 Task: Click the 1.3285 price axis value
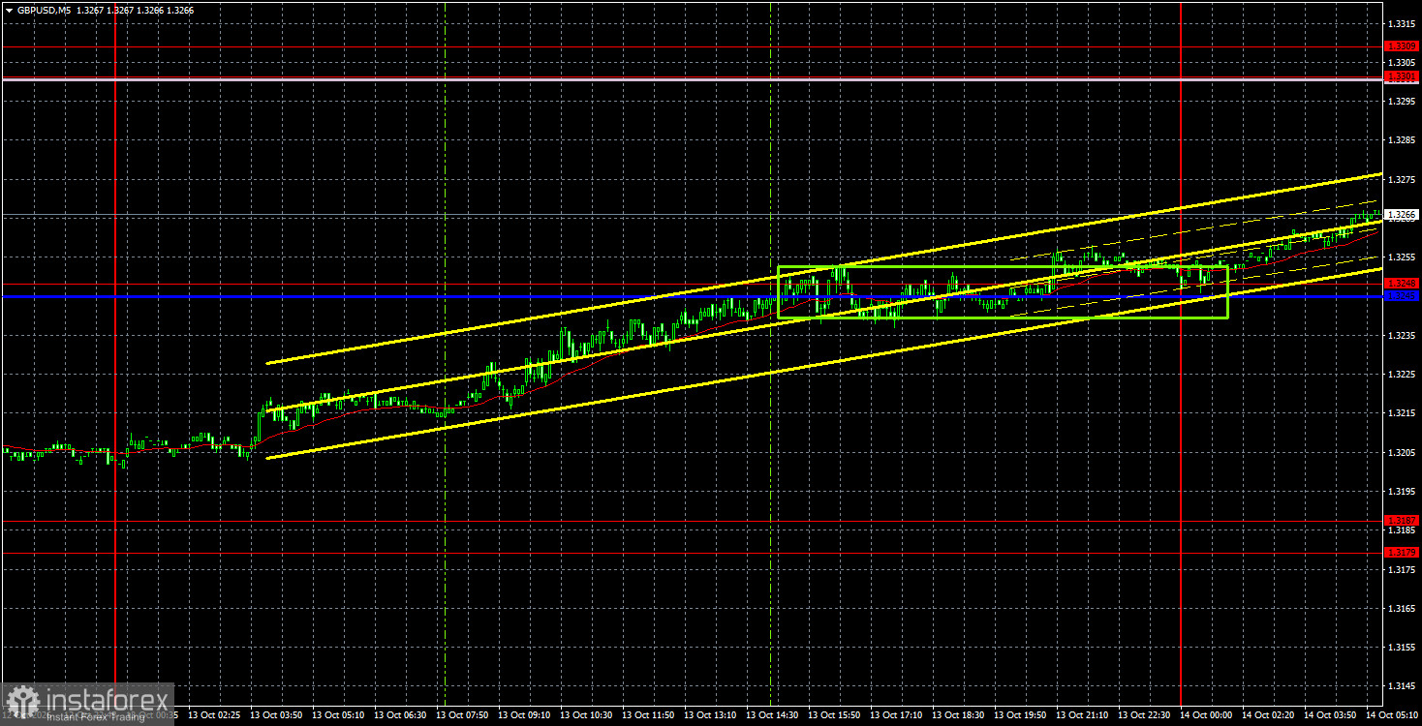tap(1402, 140)
